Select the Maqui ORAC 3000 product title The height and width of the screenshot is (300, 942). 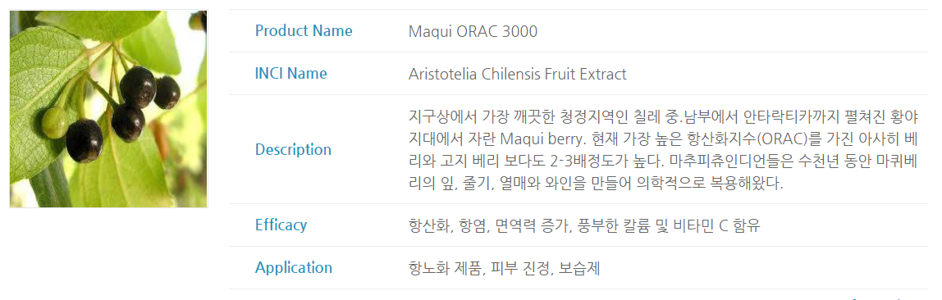click(x=473, y=31)
